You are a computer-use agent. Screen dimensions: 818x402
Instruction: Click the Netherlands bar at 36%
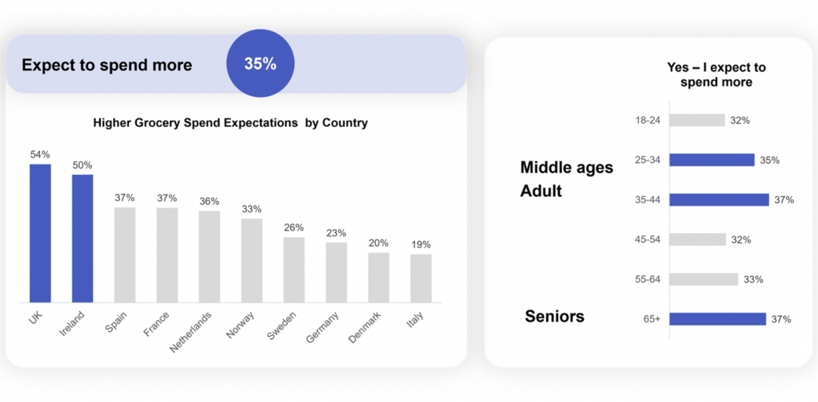coord(209,257)
